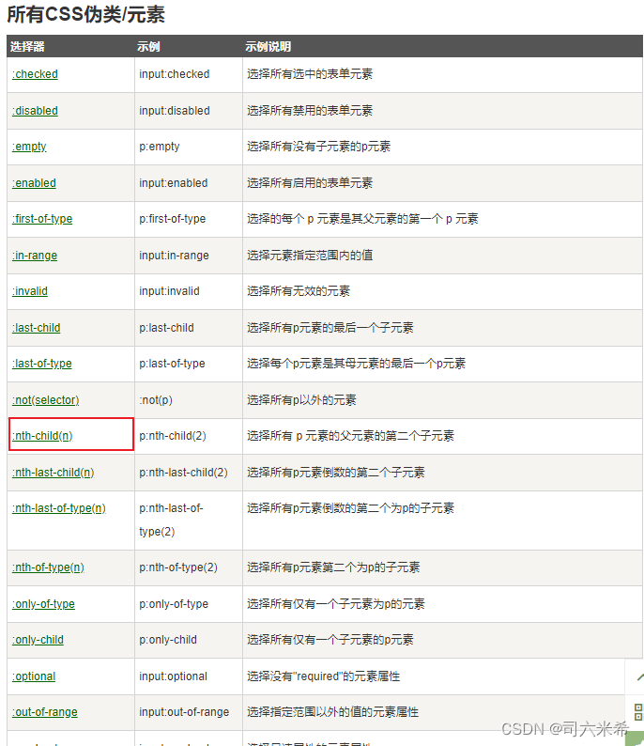Click description 选择所有p元素的最后一个子元素
Image resolution: width=644 pixels, height=746 pixels.
(x=330, y=328)
